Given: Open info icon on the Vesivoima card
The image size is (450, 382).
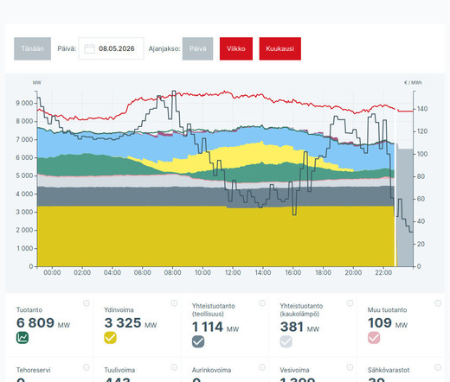Looking at the screenshot, I should coord(350,367).
